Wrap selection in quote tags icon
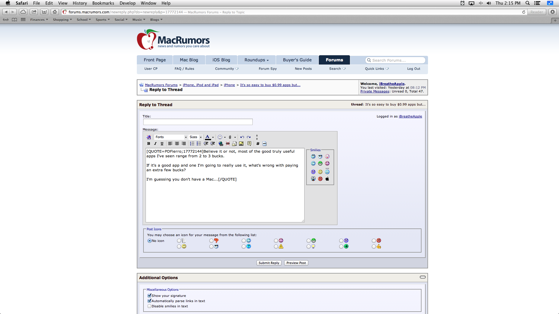 pos(249,144)
